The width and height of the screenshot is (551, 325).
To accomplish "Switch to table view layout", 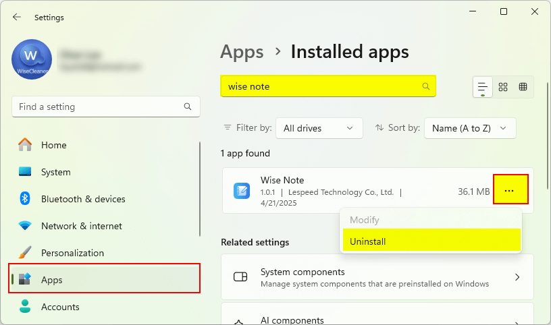I will point(523,87).
